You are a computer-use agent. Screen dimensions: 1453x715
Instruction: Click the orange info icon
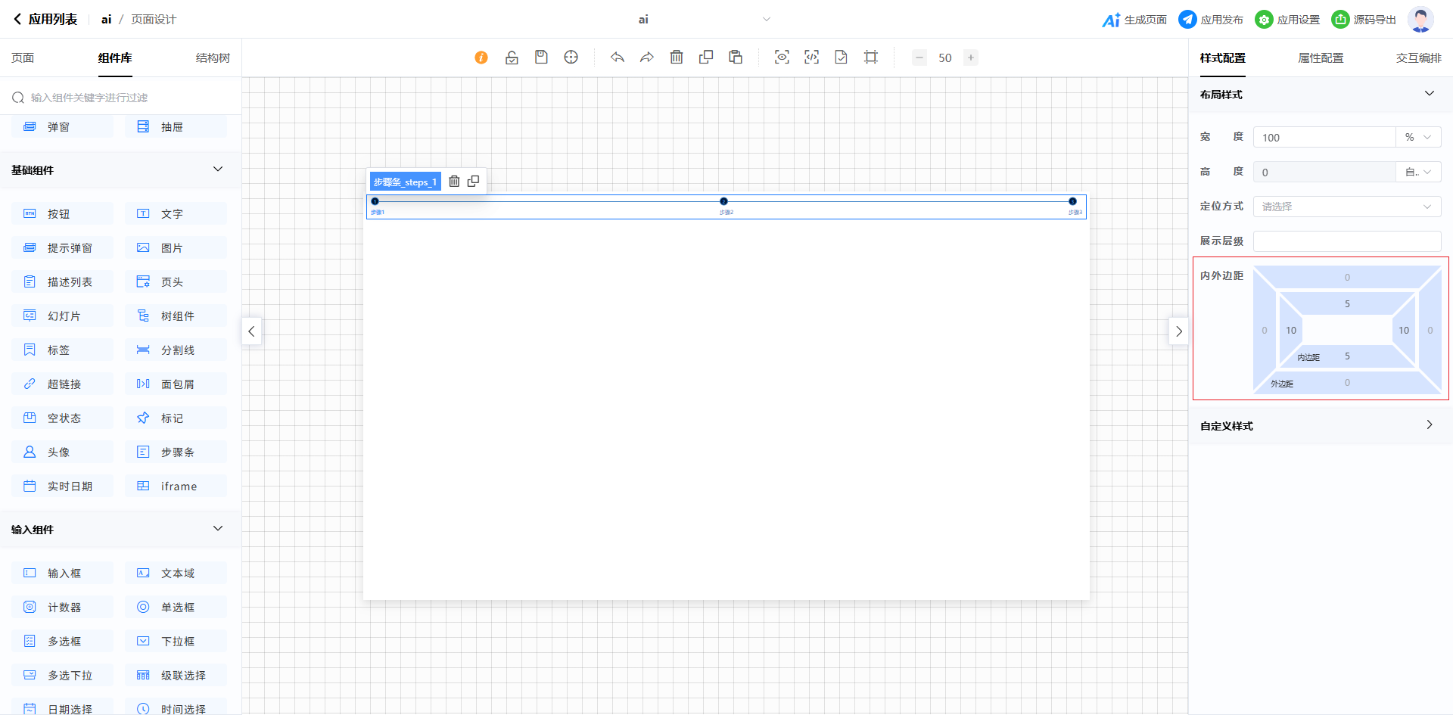tap(481, 58)
